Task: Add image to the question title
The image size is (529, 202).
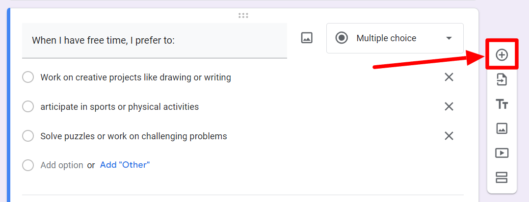Action: [x=307, y=38]
